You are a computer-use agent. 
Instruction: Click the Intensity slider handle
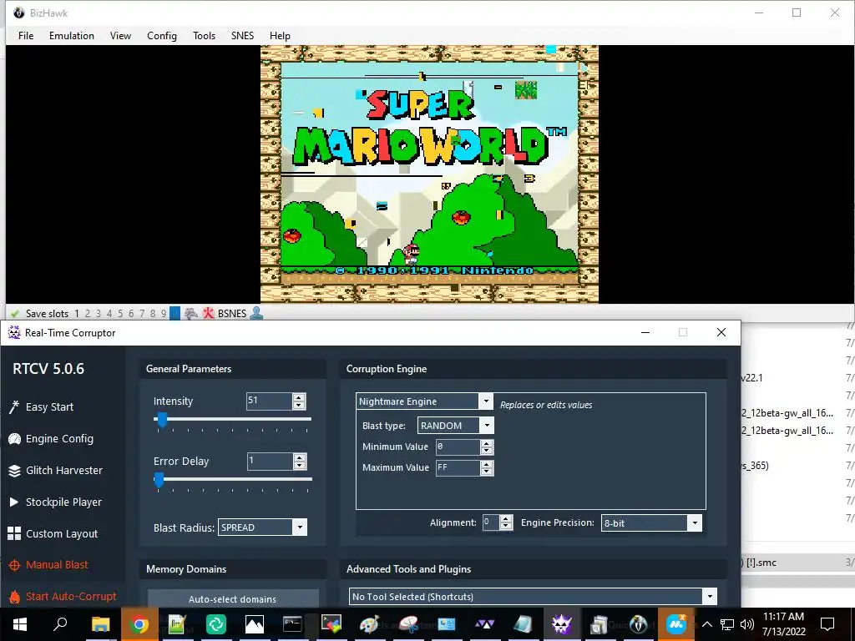pos(161,420)
